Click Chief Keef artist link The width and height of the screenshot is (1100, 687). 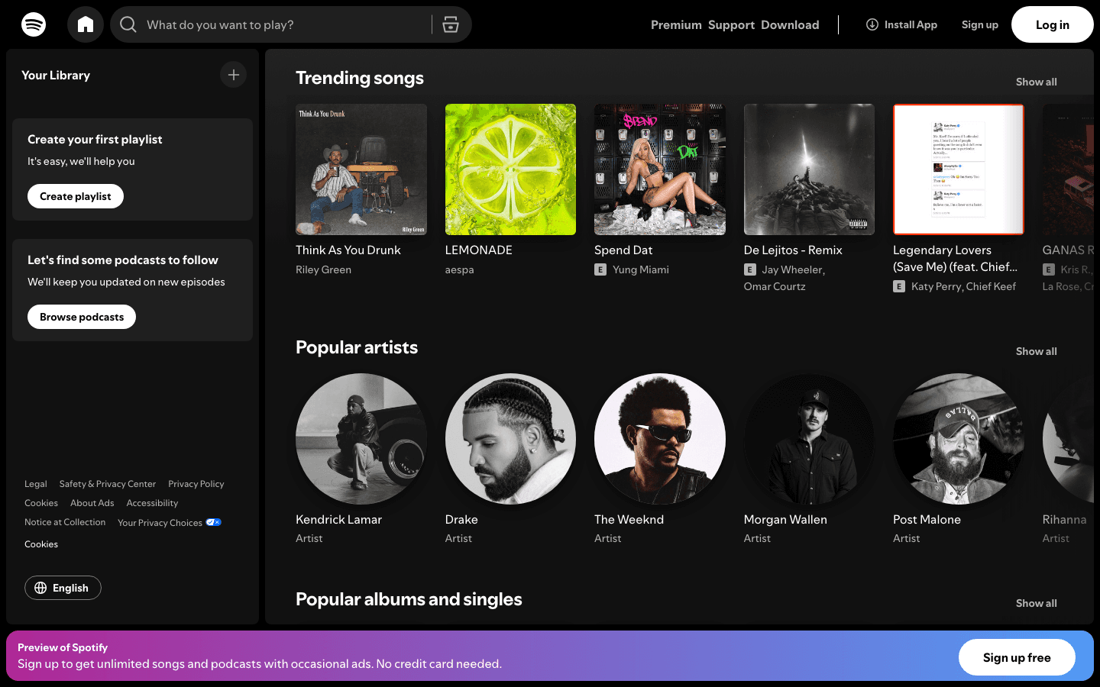point(991,286)
